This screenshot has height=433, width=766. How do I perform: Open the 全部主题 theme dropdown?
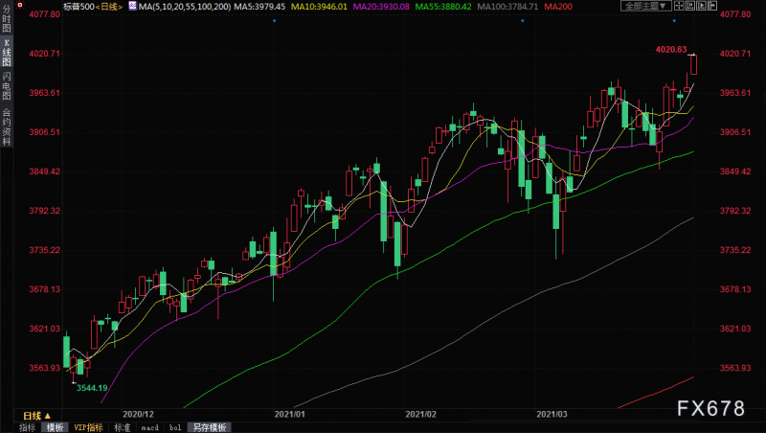coord(645,6)
